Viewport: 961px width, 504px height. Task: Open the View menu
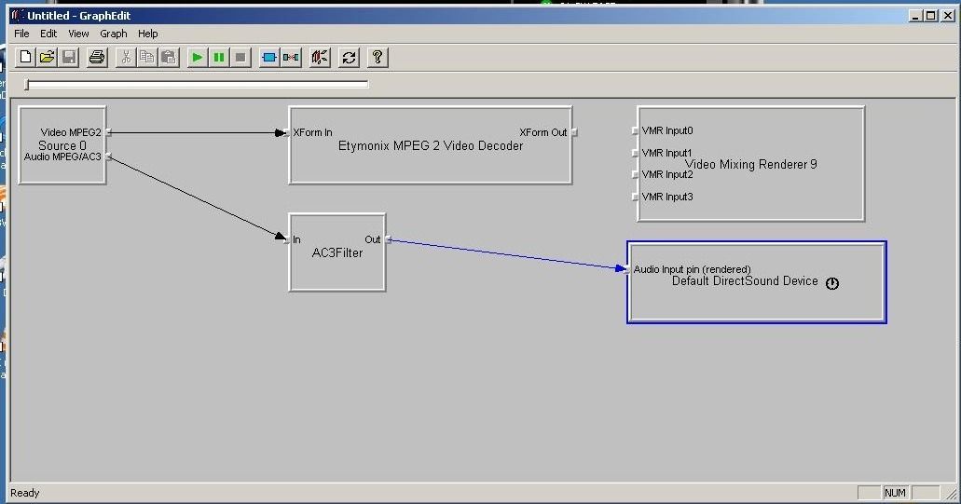[x=78, y=34]
